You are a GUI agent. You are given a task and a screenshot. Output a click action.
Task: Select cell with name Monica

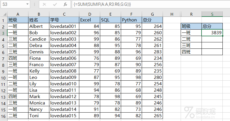(39, 103)
